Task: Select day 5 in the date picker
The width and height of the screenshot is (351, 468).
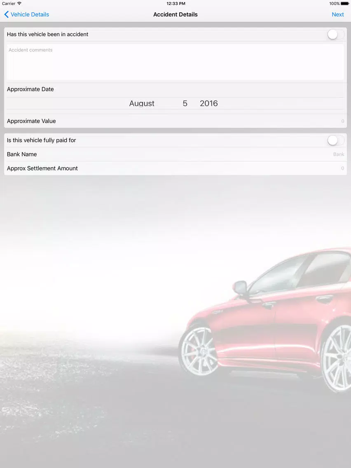Action: [185, 103]
